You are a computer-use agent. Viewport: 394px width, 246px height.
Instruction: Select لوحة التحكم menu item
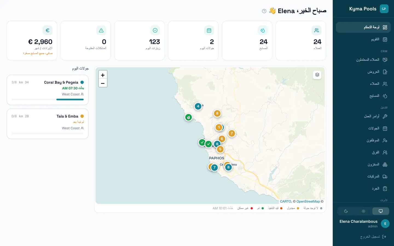363,27
